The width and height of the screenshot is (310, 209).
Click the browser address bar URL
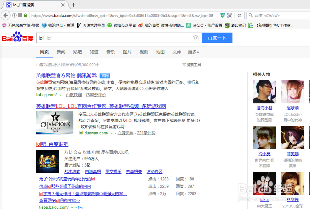tap(122, 16)
